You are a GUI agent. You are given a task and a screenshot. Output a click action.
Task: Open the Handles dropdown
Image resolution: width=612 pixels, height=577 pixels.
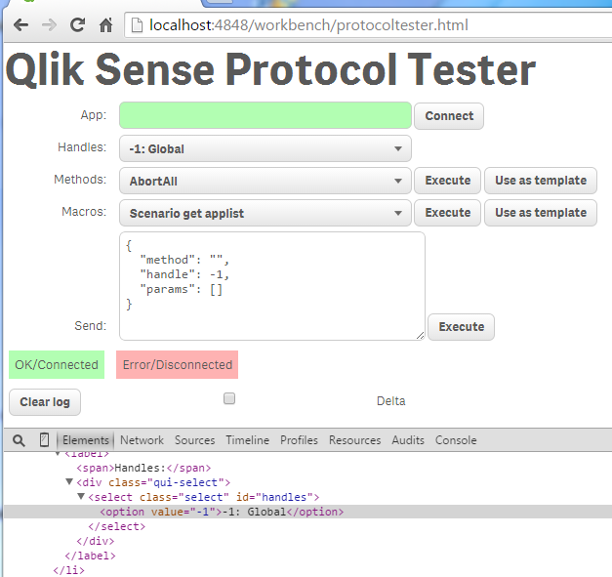click(265, 148)
